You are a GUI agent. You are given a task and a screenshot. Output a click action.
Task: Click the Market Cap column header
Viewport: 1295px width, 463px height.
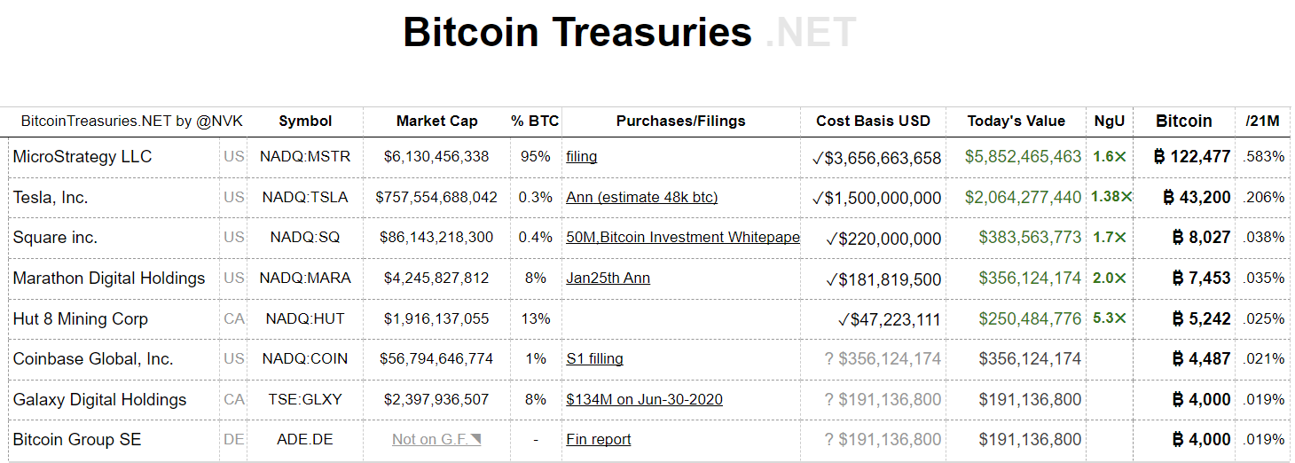point(436,122)
